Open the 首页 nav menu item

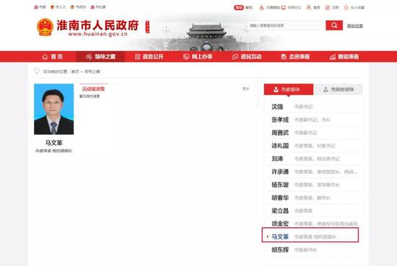53,57
